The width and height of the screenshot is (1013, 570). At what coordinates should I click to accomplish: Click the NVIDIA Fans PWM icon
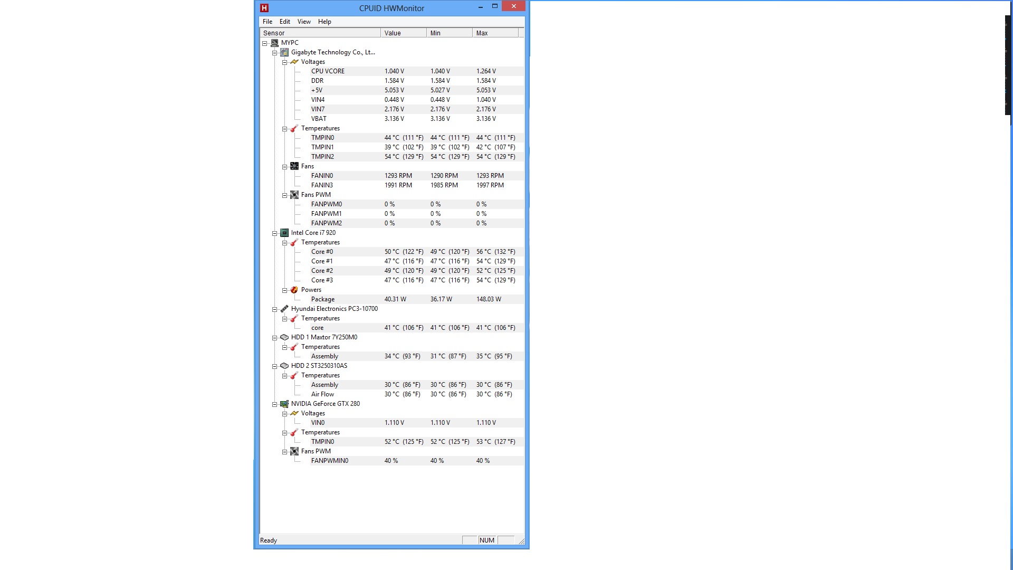294,451
